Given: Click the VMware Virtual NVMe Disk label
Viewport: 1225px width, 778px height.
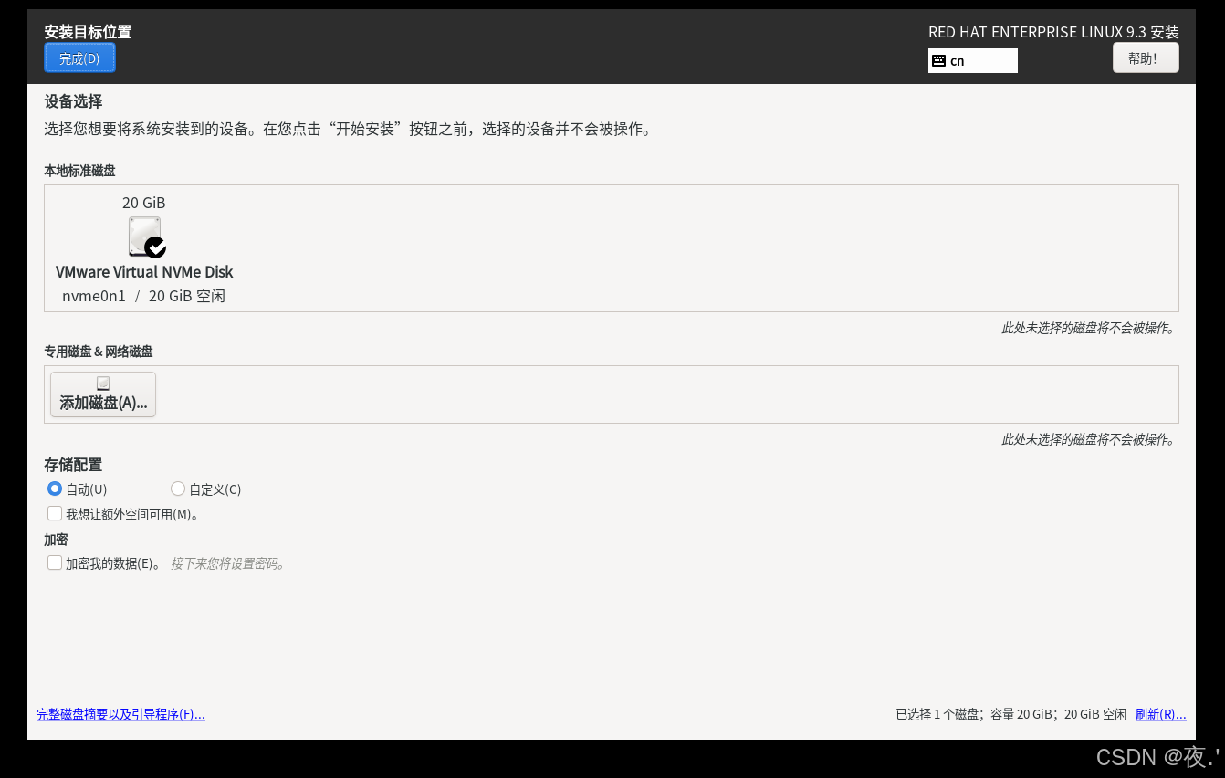Looking at the screenshot, I should (144, 272).
